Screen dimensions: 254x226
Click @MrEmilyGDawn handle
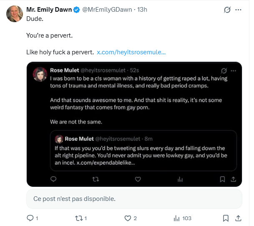(107, 10)
